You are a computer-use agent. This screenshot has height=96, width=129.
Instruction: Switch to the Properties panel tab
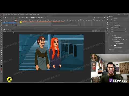[111, 17]
